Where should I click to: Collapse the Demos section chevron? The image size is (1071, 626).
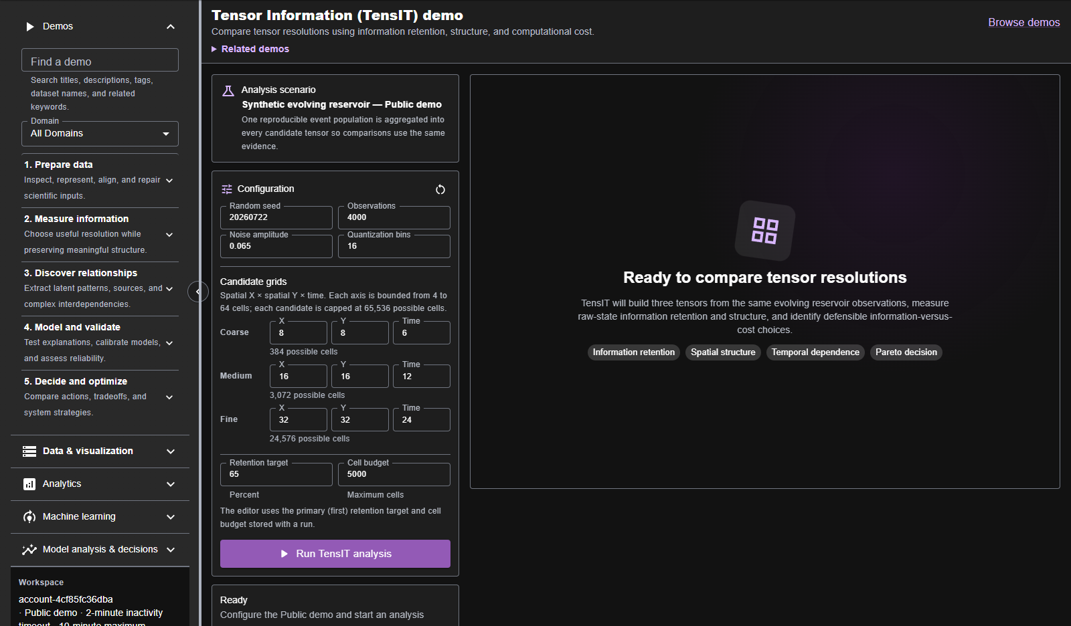171,27
